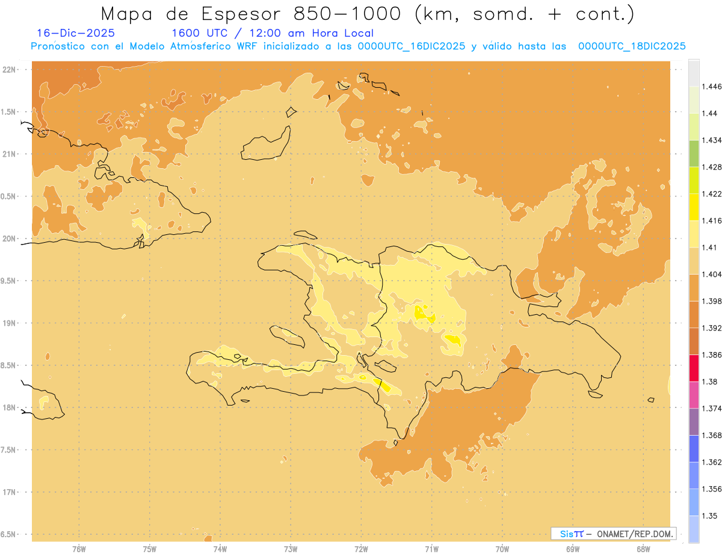
Task: Pick the purple legend swatch between 1.368 and 1.374
Action: (x=694, y=421)
